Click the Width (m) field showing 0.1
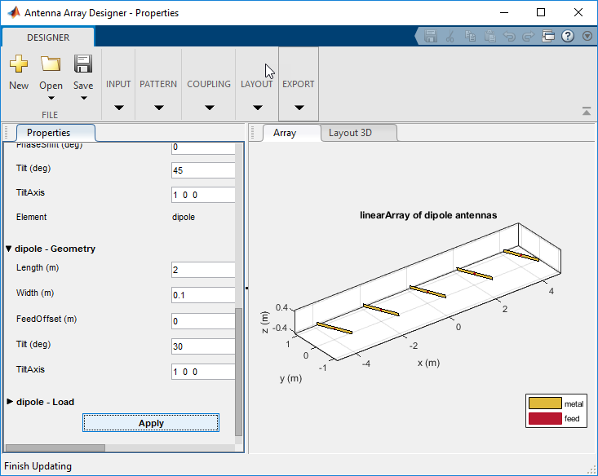Screen dimensions: 598x476 click(x=203, y=295)
